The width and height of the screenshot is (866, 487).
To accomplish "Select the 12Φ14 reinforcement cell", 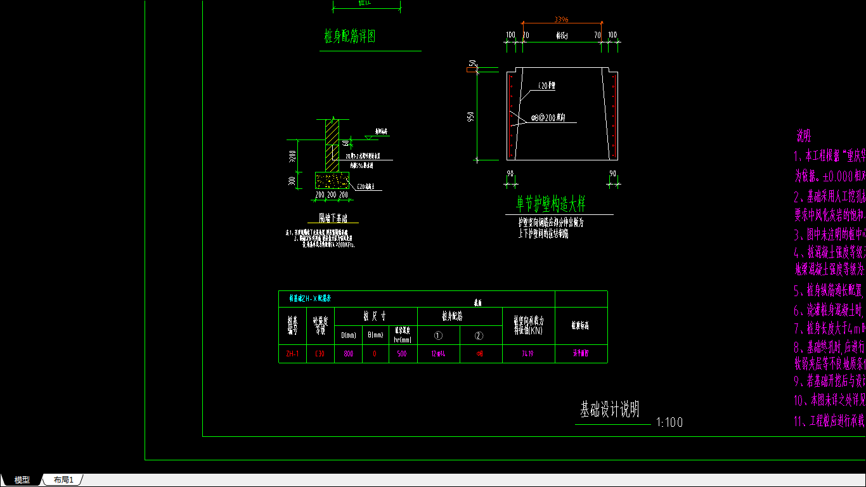I will click(438, 354).
